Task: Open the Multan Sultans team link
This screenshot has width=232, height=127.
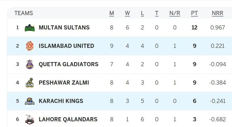Action: [64, 28]
